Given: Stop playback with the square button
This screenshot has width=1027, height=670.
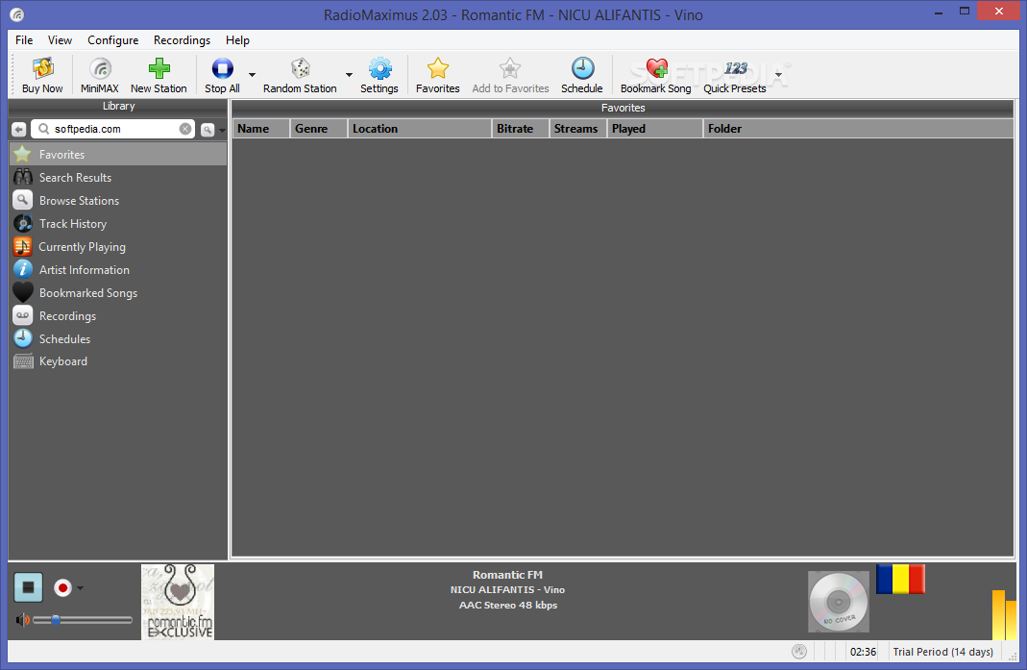Looking at the screenshot, I should pyautogui.click(x=28, y=587).
